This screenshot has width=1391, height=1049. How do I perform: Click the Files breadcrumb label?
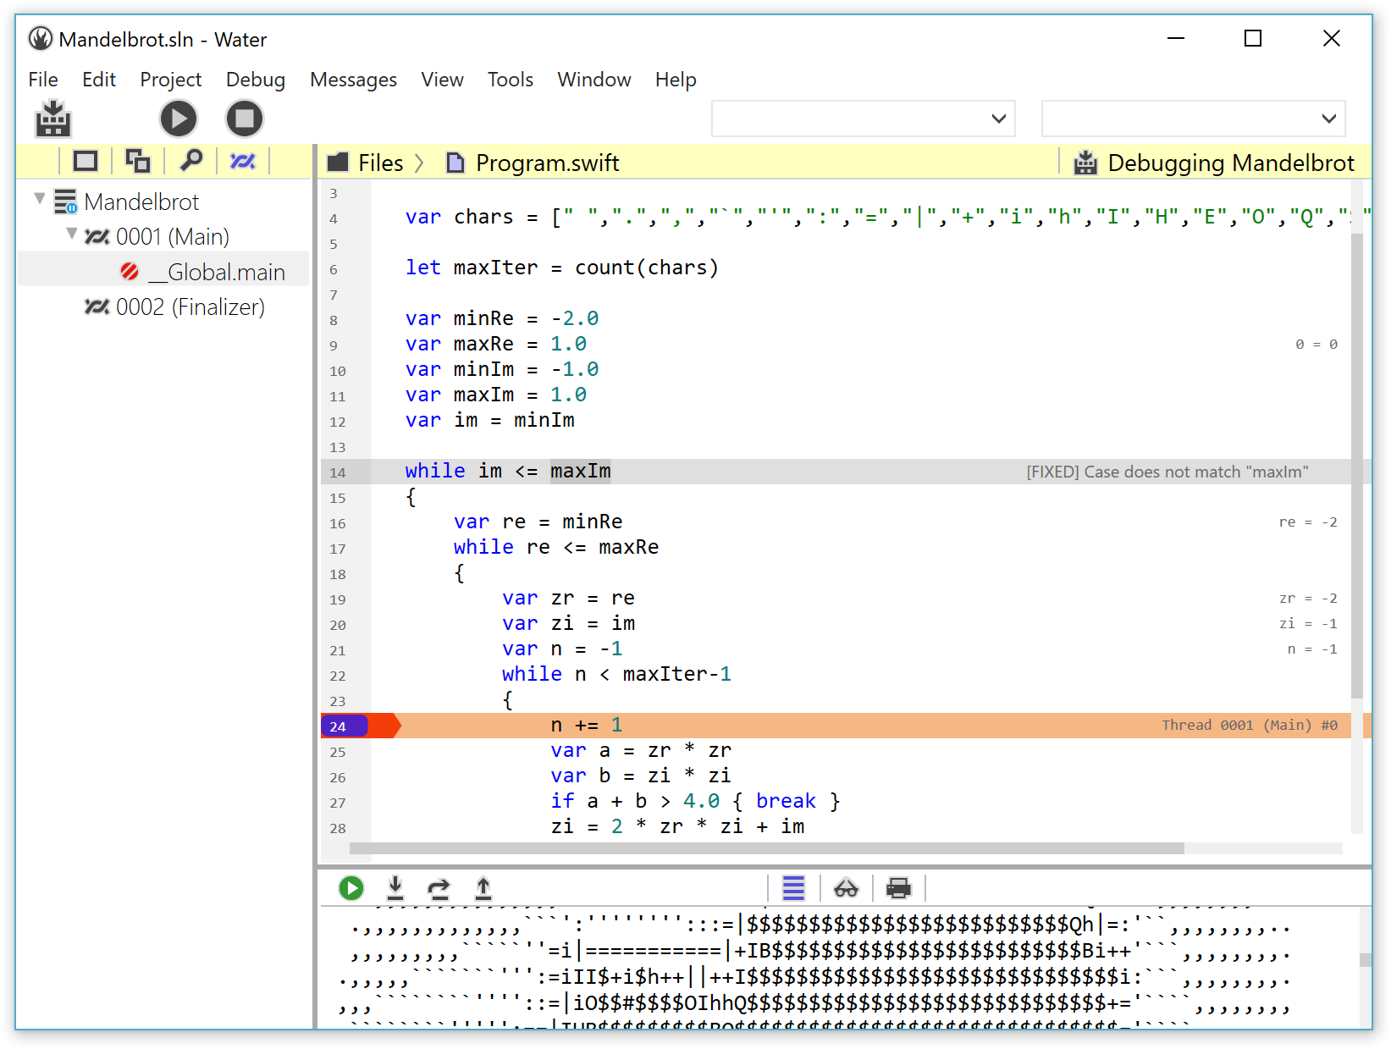tap(381, 163)
